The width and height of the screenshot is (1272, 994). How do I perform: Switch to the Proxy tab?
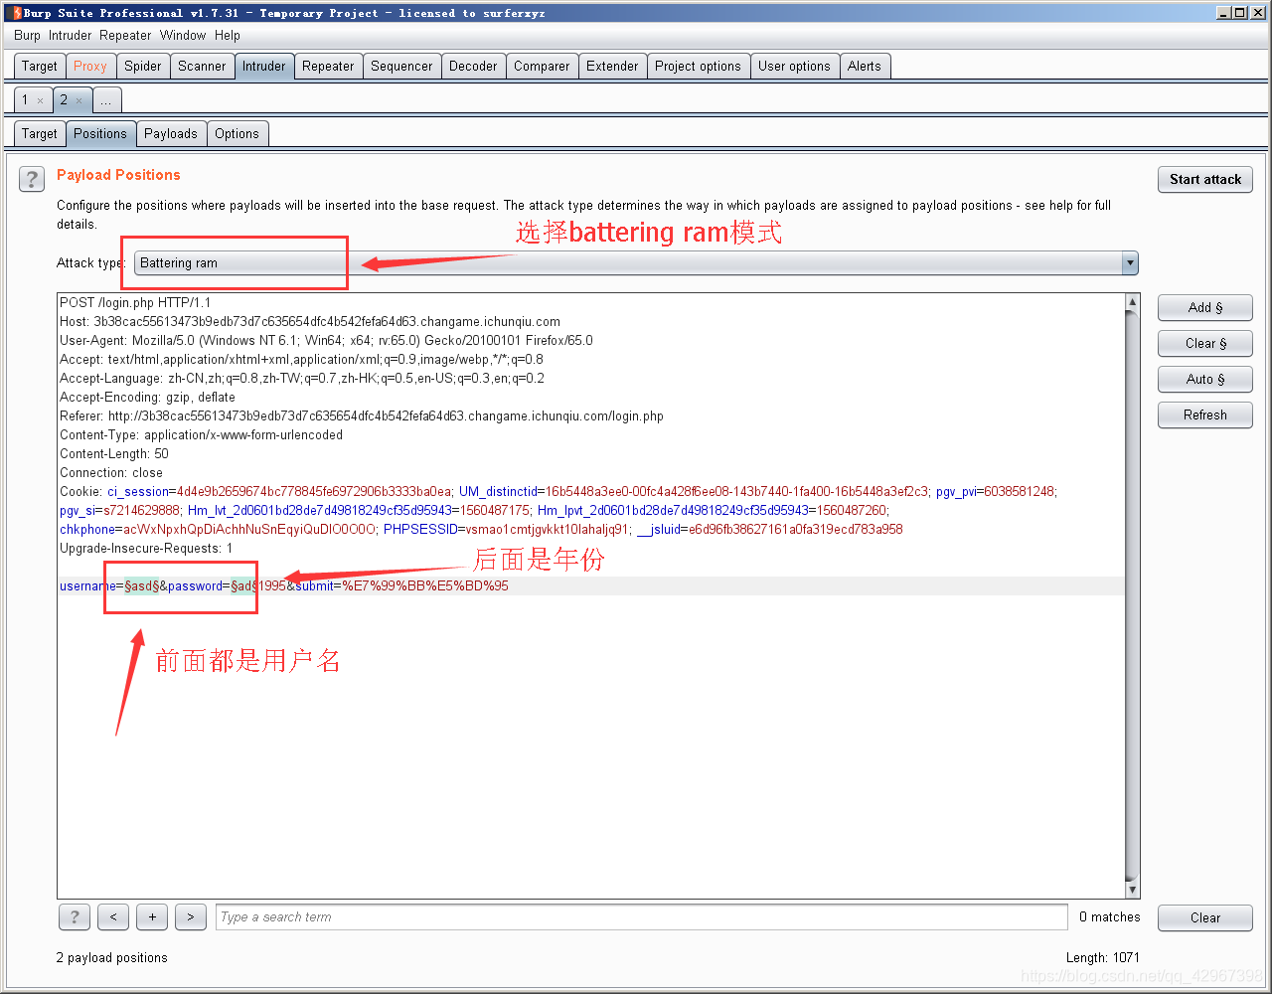[90, 67]
